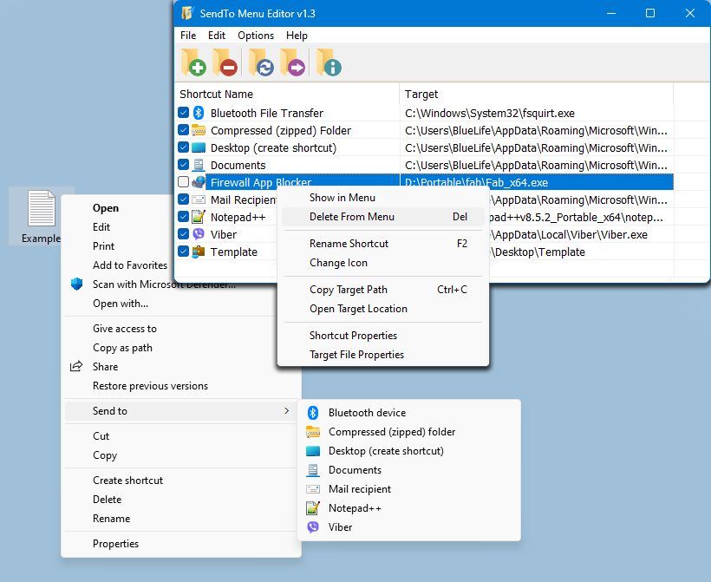Click the Add shortcut folder-plus toolbar icon
Screen dimensions: 711x582
pyautogui.click(x=193, y=62)
